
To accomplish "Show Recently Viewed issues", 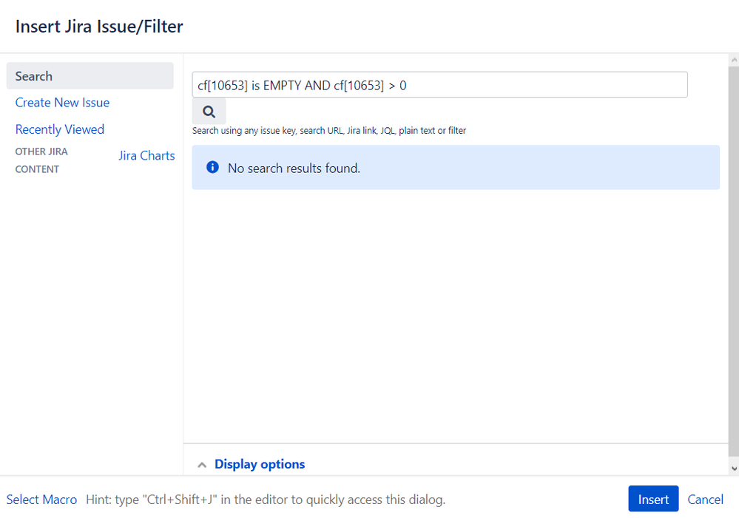I will pyautogui.click(x=59, y=129).
